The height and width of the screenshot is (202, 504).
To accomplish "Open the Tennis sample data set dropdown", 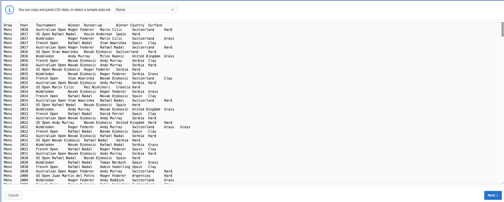I will click(146, 10).
